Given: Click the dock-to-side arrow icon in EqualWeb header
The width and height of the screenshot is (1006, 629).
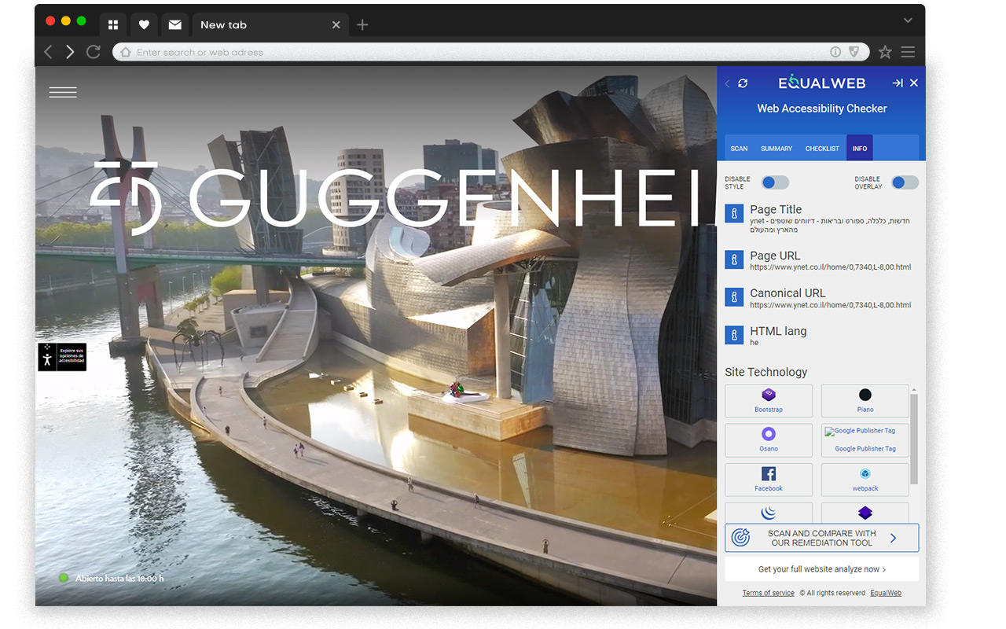Looking at the screenshot, I should pyautogui.click(x=897, y=83).
